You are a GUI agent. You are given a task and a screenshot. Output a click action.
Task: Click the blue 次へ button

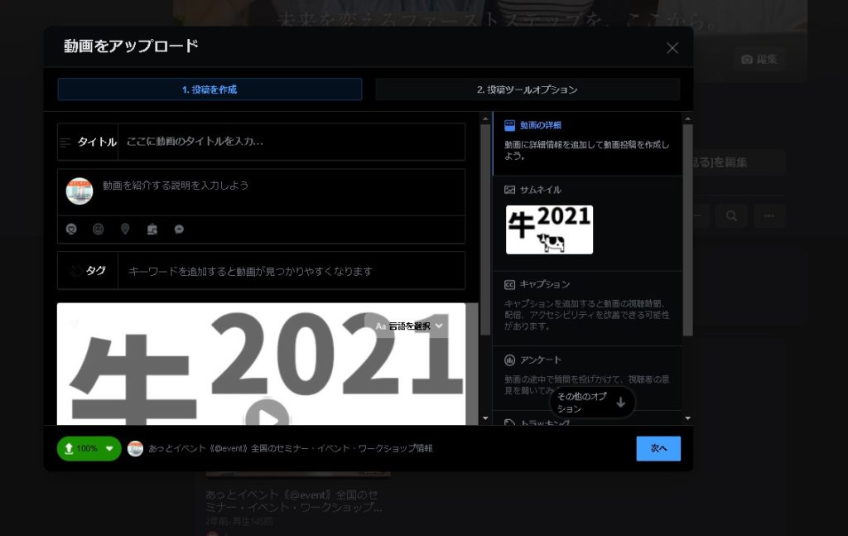click(x=658, y=448)
